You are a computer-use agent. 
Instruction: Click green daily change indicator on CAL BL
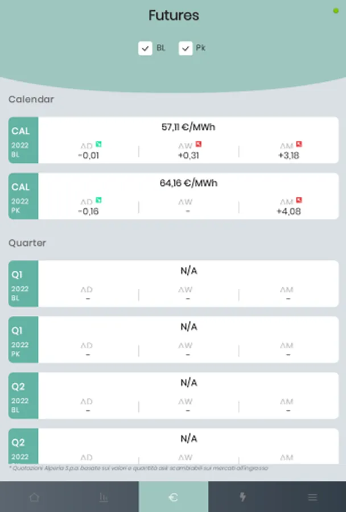coord(98,144)
